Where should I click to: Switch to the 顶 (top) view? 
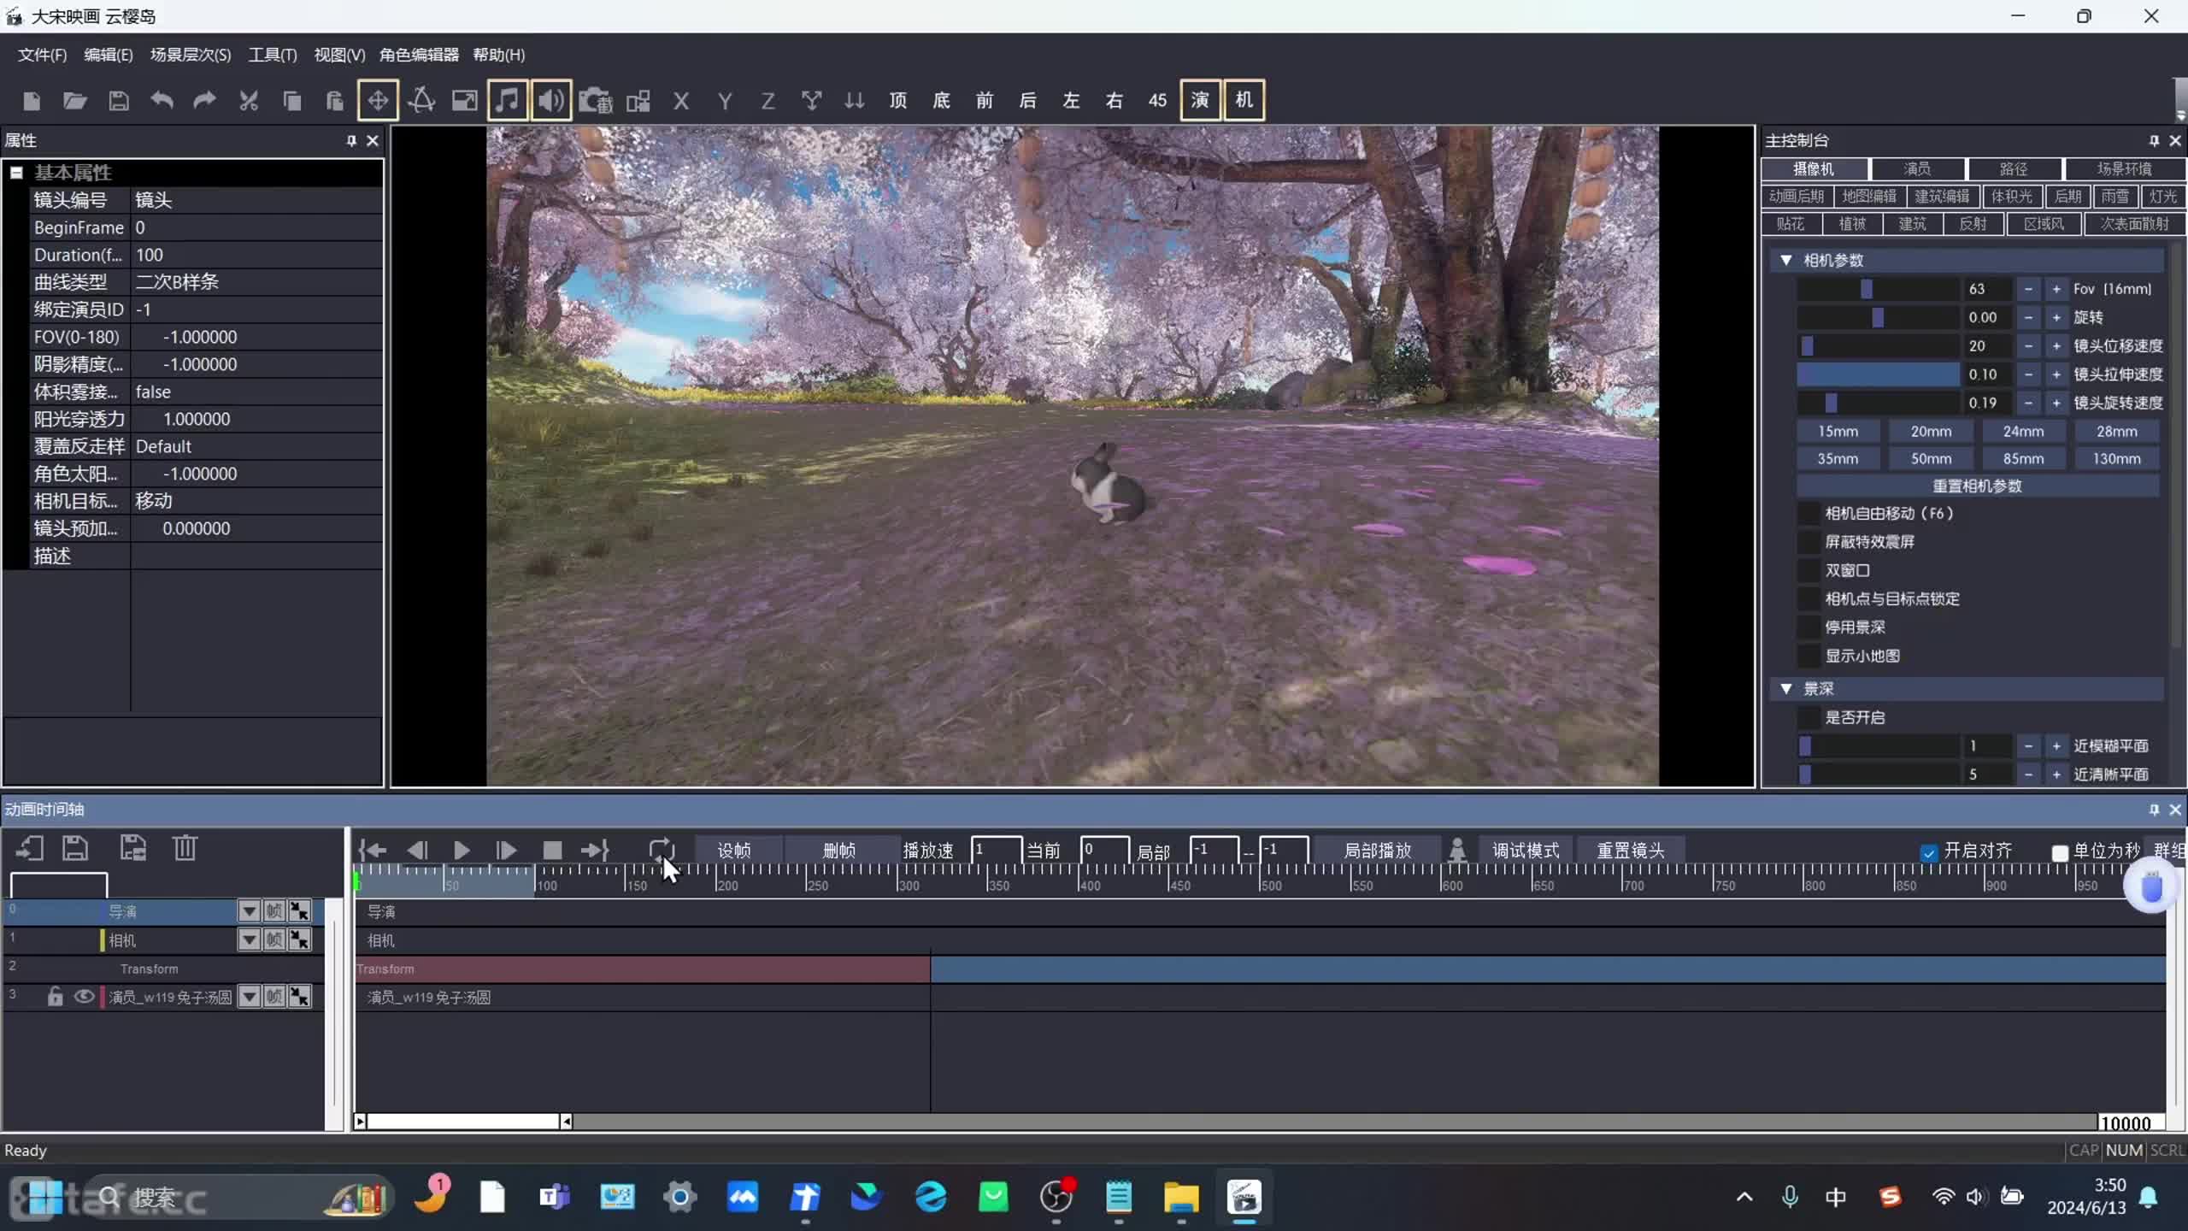pos(897,101)
